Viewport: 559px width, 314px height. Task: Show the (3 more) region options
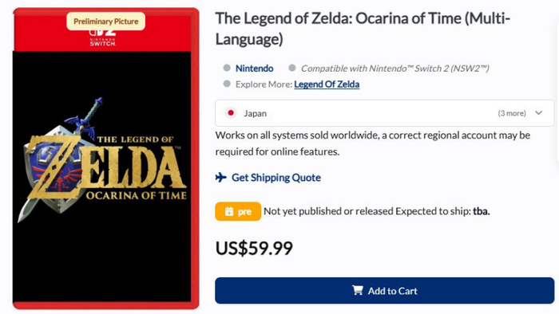(x=512, y=113)
